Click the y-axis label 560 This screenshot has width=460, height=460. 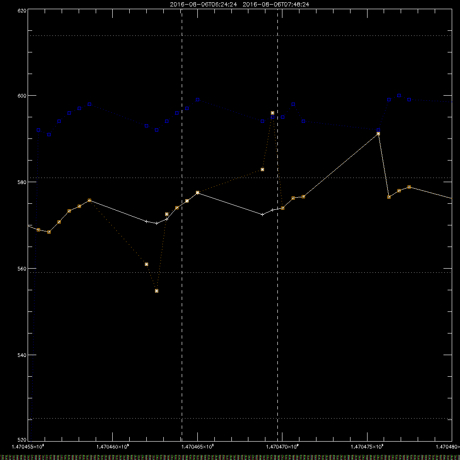click(22, 269)
